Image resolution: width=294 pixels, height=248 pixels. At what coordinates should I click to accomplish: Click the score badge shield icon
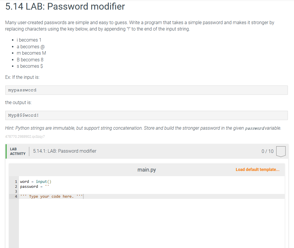pos(281,151)
